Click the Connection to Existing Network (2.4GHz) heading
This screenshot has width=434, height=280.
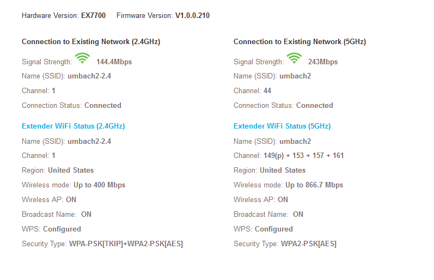click(x=91, y=42)
